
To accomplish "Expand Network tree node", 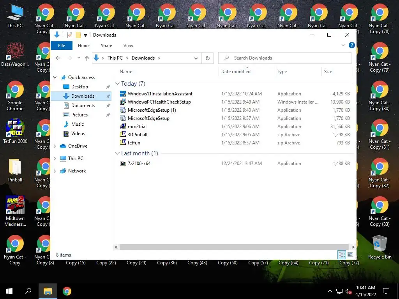I will coord(55,171).
